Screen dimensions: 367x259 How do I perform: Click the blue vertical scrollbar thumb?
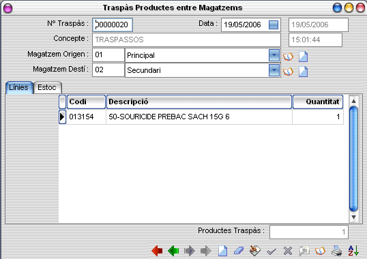pos(353,159)
